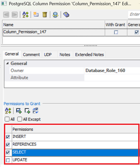Screen dimensions: 140x167
Task: Create a new column permission icon
Action: tap(36, 14)
